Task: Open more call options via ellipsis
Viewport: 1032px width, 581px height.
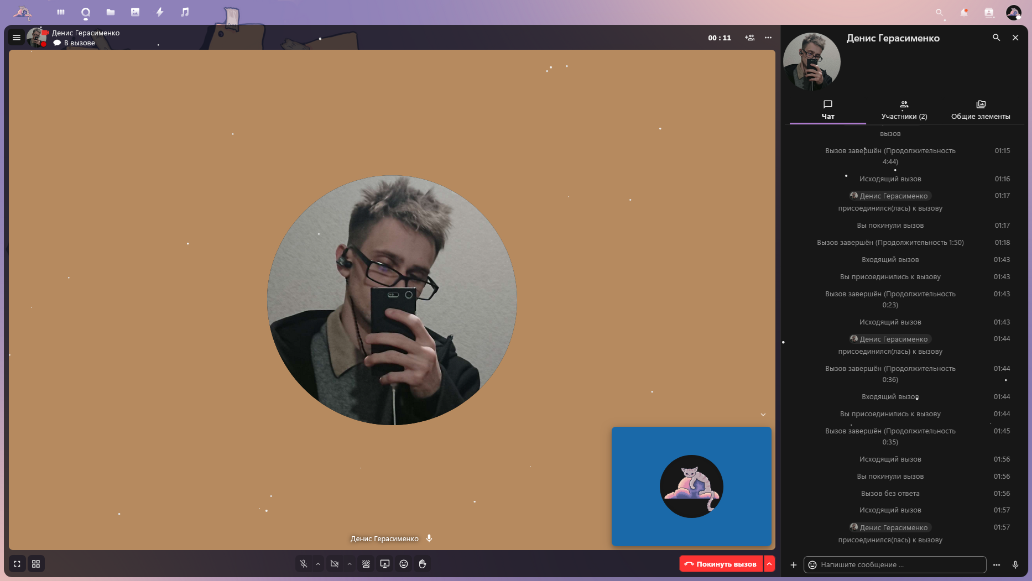Action: click(x=768, y=38)
